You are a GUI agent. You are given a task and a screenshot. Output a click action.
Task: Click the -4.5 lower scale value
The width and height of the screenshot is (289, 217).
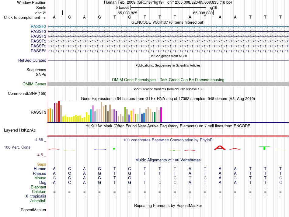(x=40, y=155)
